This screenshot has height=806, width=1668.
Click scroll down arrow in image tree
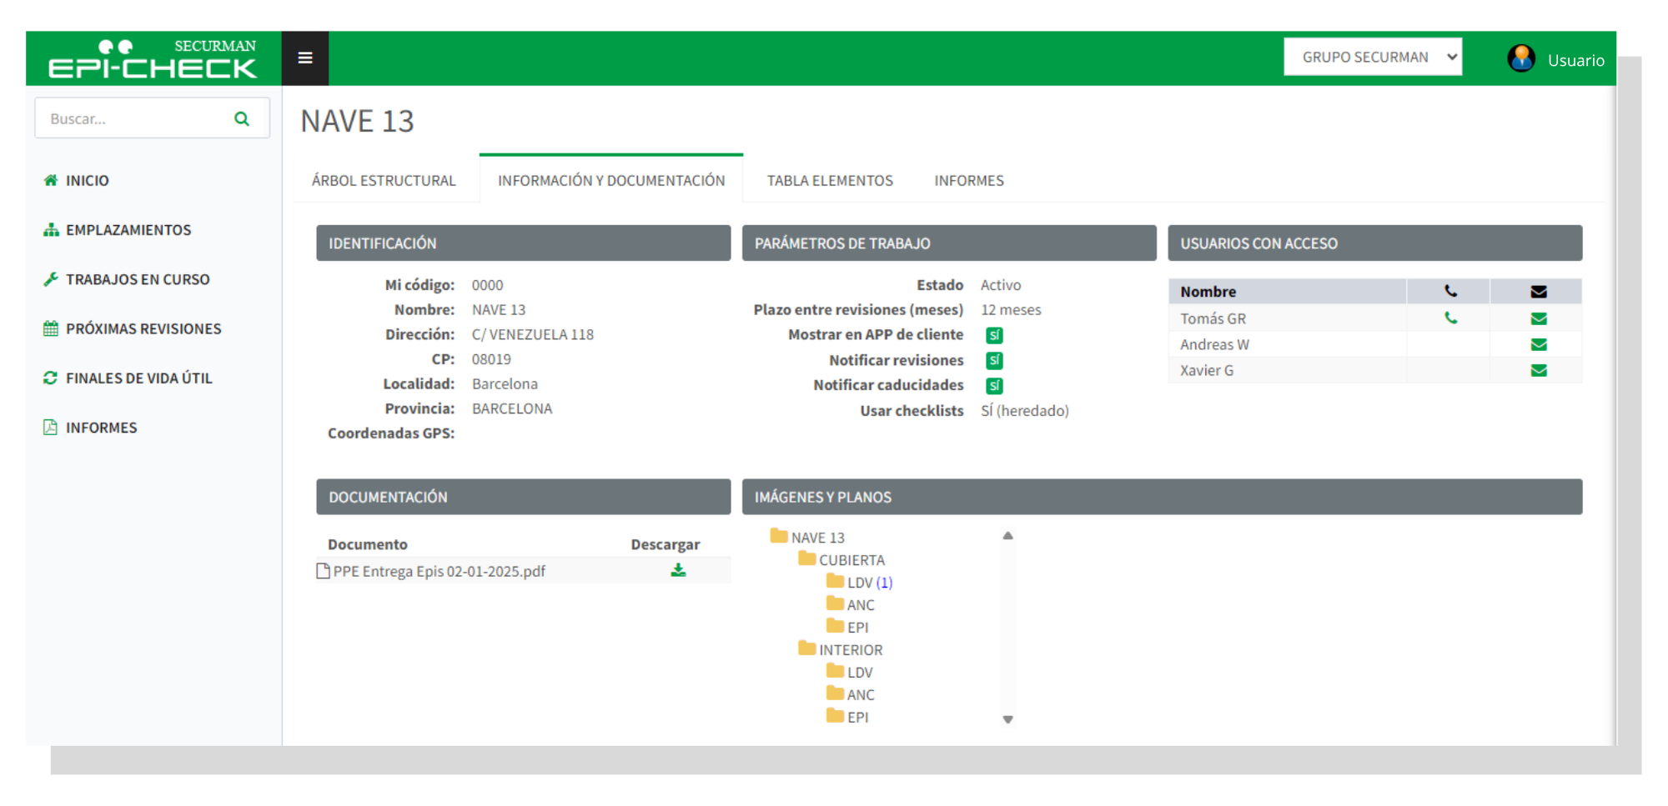pyautogui.click(x=1007, y=719)
